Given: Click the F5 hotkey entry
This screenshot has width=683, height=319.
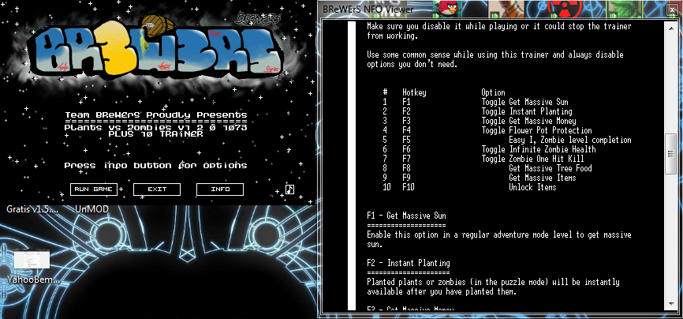Looking at the screenshot, I should coord(406,140).
